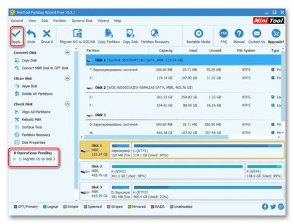Viewport: 294px width, 224px height.
Task: Collapse the Clean Disk section
Action: [68, 78]
